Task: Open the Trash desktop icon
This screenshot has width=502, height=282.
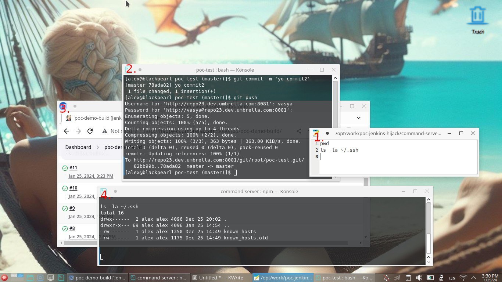Action: point(477,20)
